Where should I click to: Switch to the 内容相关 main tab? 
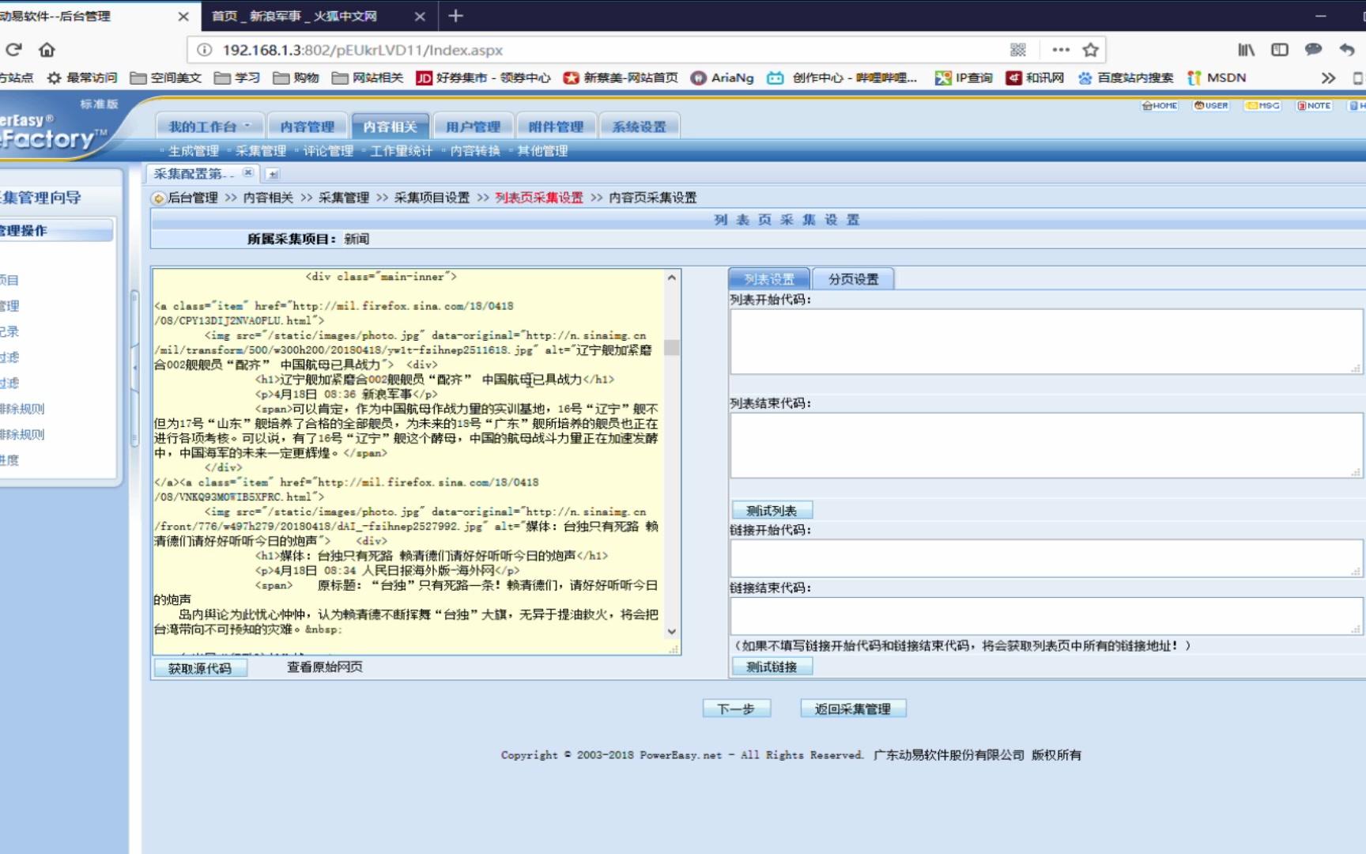coord(390,127)
